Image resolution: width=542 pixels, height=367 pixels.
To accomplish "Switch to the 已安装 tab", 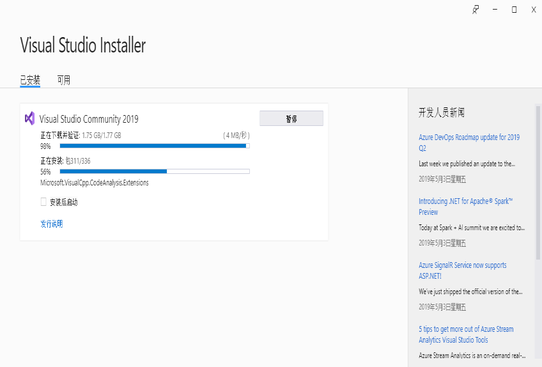I will click(x=30, y=80).
